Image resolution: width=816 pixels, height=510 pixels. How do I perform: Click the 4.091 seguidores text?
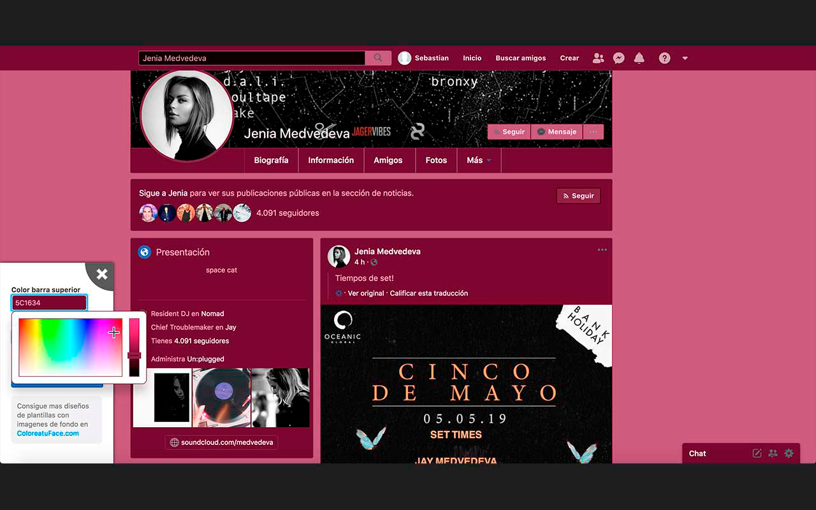[288, 213]
